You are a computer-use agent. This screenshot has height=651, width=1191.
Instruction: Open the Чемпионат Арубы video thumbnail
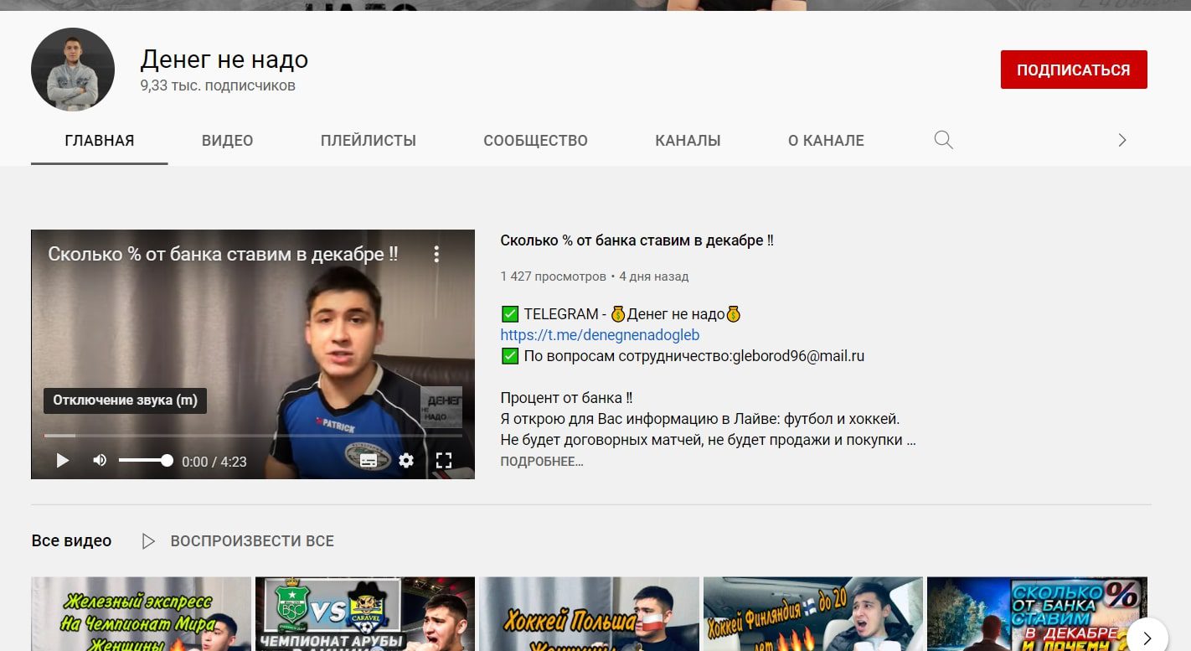click(x=365, y=614)
